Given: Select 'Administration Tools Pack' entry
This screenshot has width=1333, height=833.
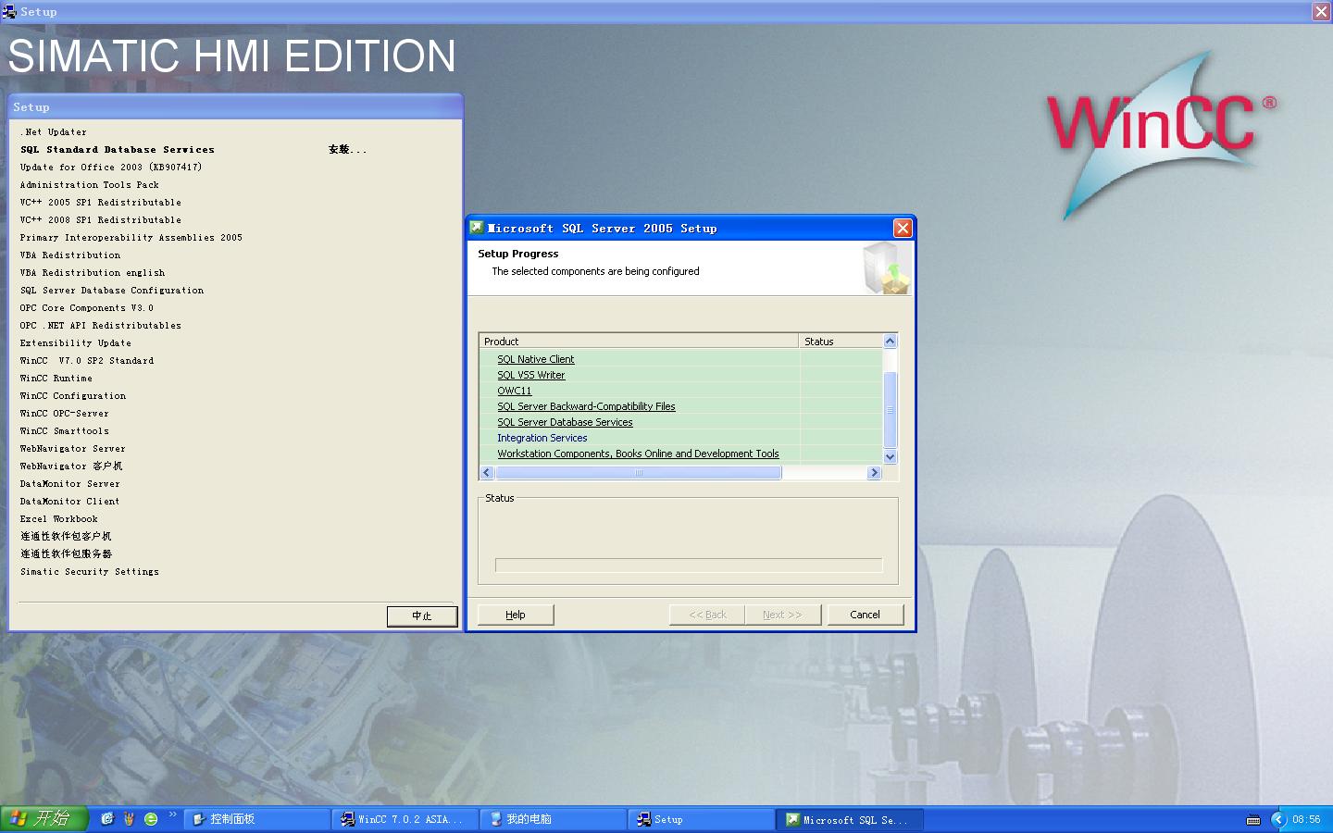Looking at the screenshot, I should pyautogui.click(x=90, y=185).
